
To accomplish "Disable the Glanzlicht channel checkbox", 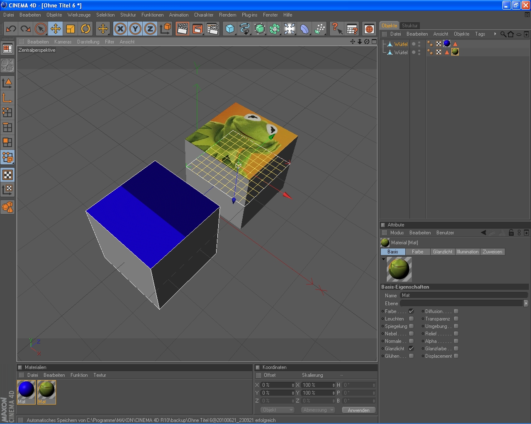I will [x=411, y=349].
